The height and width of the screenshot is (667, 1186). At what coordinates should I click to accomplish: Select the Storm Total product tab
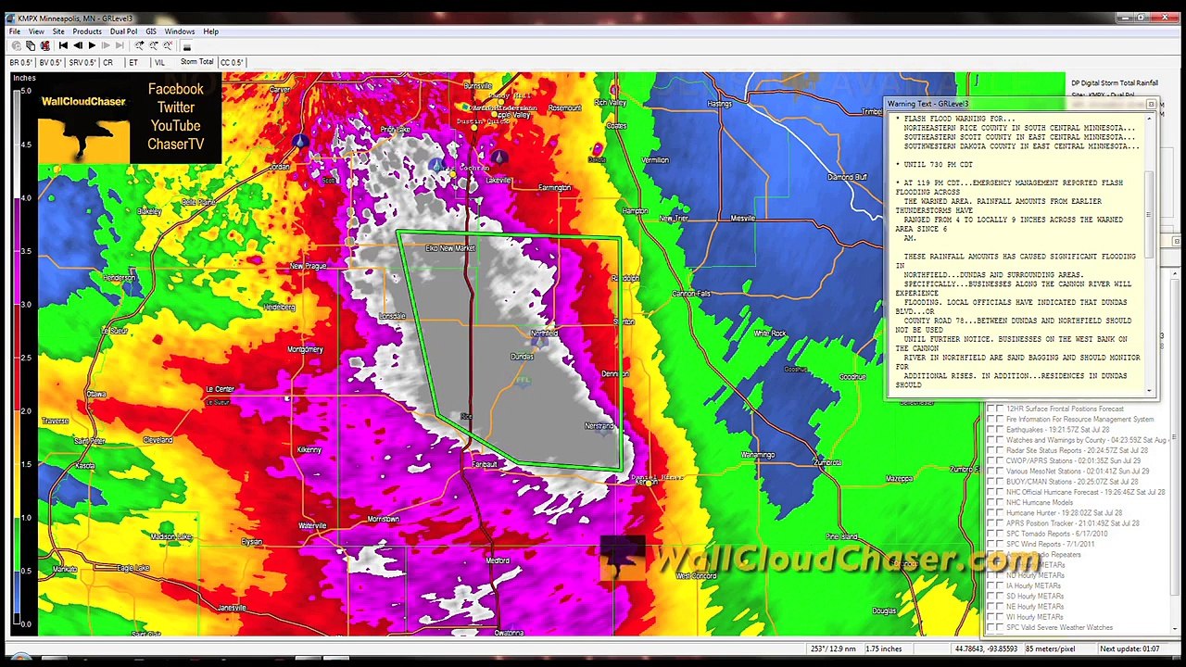tap(196, 62)
